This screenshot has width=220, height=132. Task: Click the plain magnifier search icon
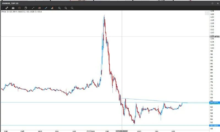72,8
